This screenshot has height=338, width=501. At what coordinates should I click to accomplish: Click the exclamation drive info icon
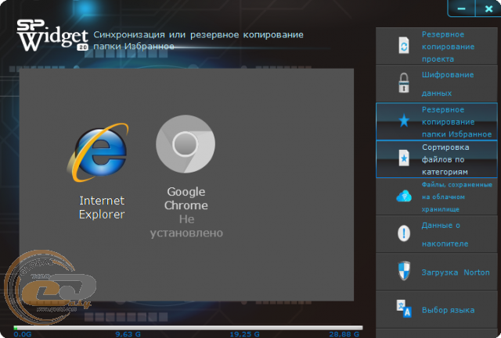pyautogui.click(x=404, y=233)
